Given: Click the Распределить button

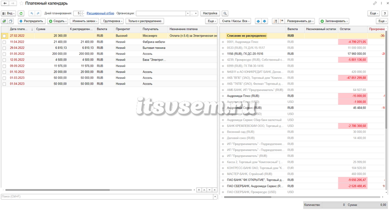Looking at the screenshot, I should (x=31, y=21).
